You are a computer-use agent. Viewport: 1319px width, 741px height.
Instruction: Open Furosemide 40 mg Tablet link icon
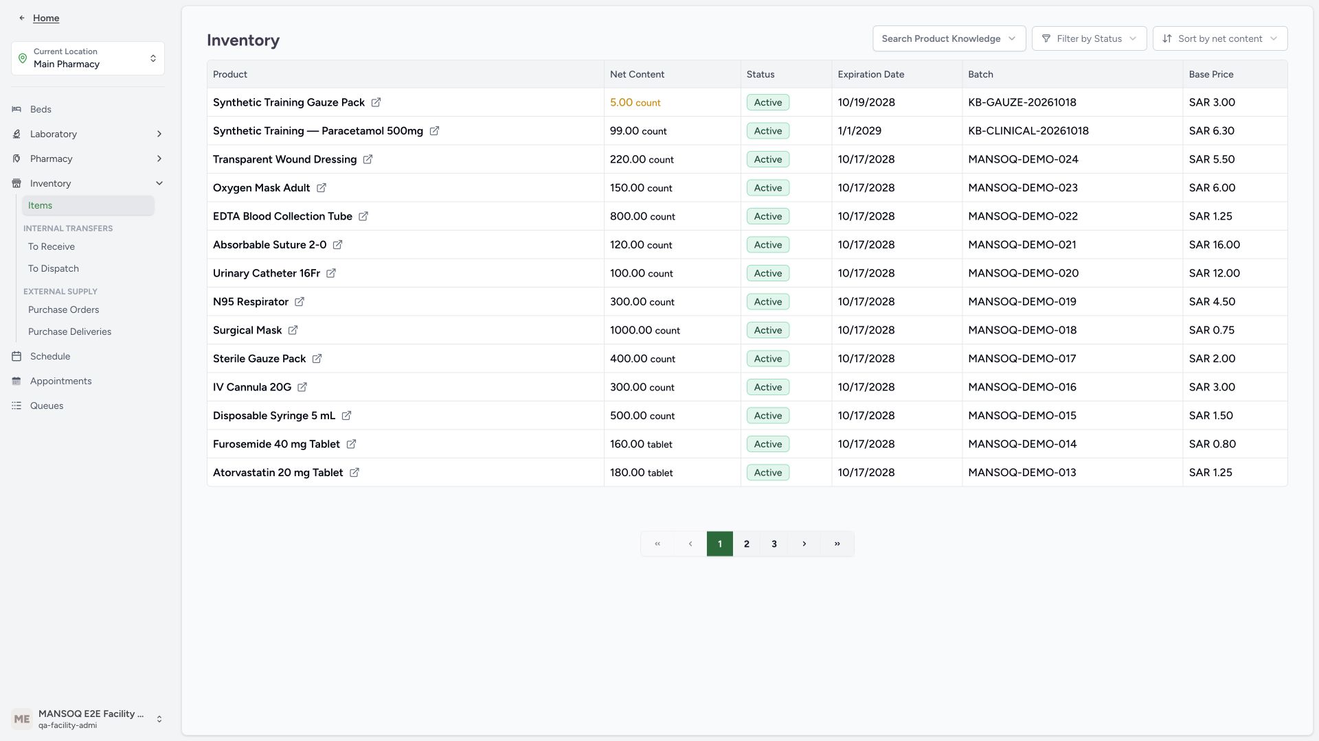351,444
